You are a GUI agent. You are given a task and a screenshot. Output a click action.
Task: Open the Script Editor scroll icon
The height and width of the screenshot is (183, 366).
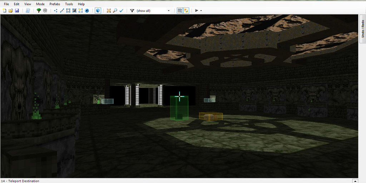coord(28,10)
